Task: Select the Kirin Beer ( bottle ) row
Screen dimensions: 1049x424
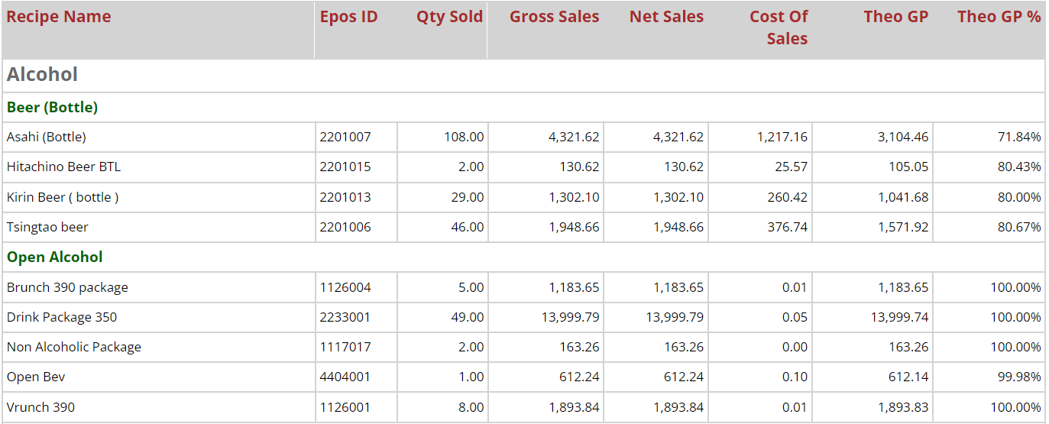Action: click(x=63, y=197)
